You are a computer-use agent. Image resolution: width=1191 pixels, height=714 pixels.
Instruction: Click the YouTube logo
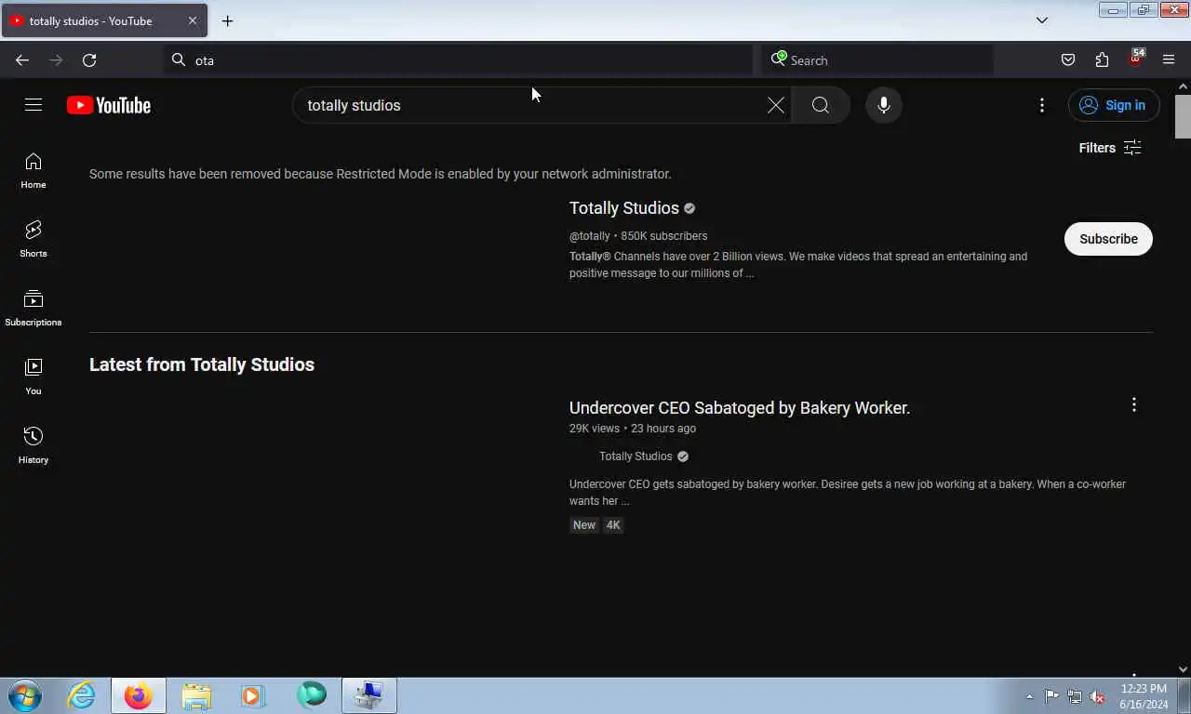click(x=109, y=105)
